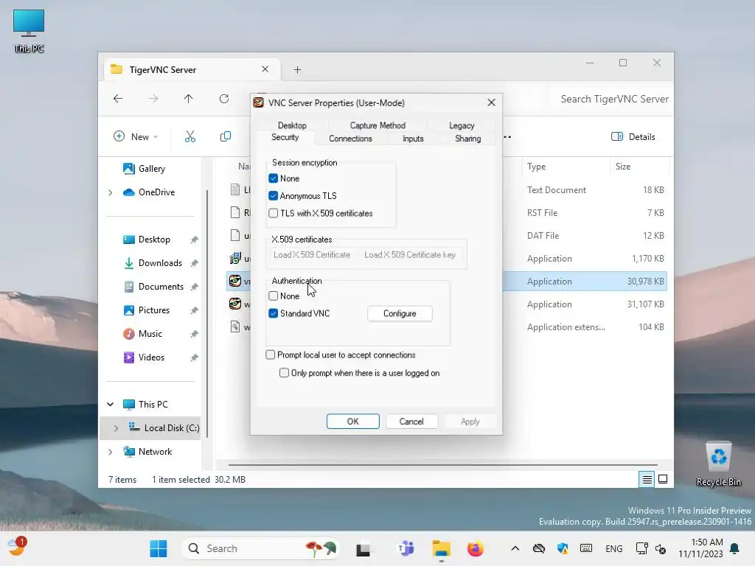
Task: Open the Desktop tab
Action: [x=292, y=125]
